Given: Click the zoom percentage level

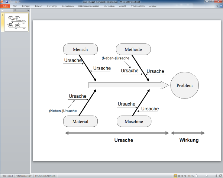Looking at the screenshot, I should pos(191,176).
